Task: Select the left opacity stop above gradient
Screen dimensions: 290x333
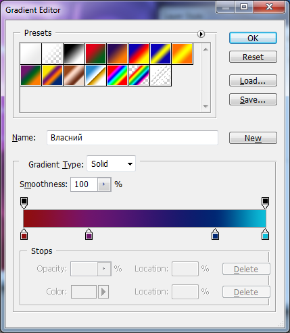Action: [24, 203]
